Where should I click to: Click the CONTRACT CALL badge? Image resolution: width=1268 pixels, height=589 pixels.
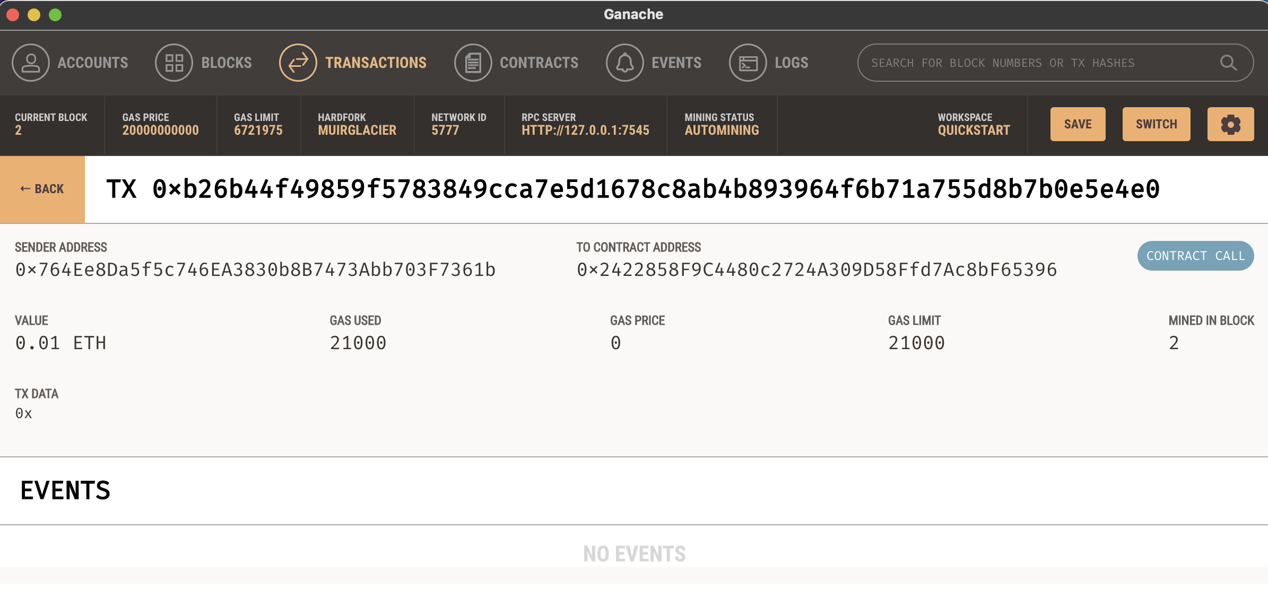[1195, 256]
